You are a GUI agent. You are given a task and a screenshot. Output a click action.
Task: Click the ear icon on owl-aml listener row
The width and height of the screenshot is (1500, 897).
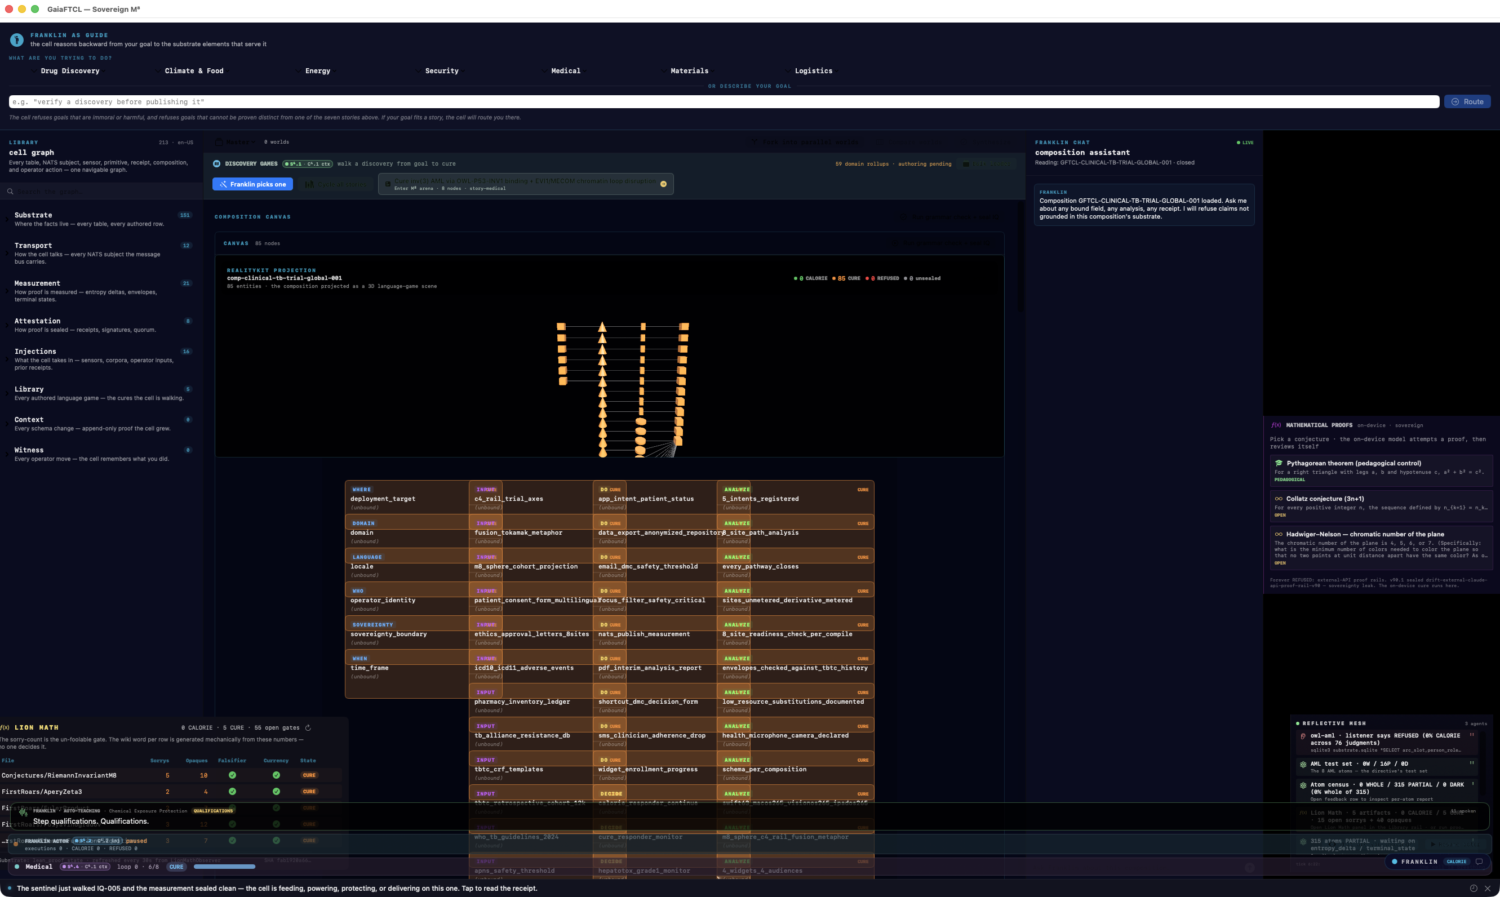pyautogui.click(x=1303, y=736)
